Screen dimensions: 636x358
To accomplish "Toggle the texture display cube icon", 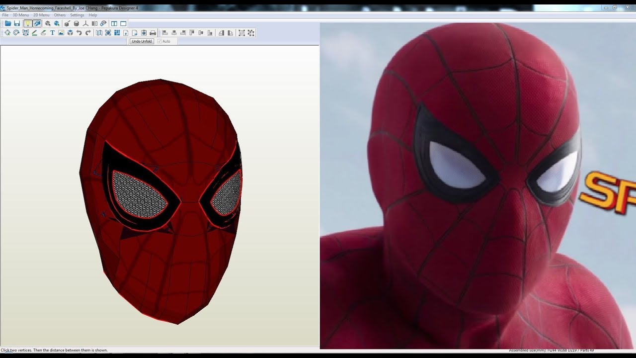I will 37,23.
